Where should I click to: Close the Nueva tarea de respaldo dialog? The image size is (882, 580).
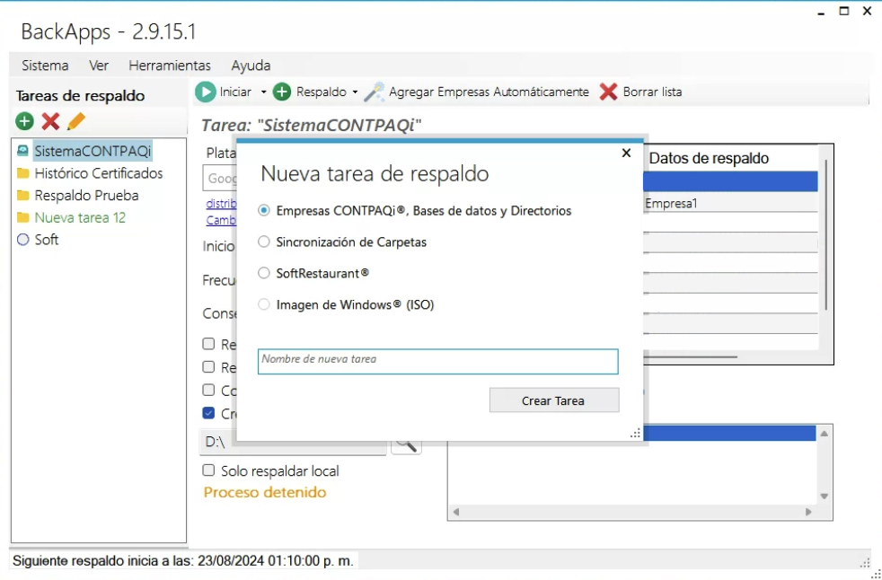click(626, 153)
